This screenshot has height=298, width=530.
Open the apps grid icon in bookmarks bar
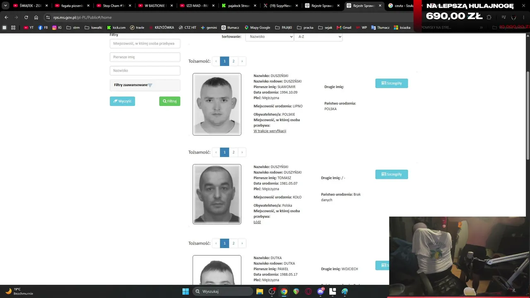(13, 27)
